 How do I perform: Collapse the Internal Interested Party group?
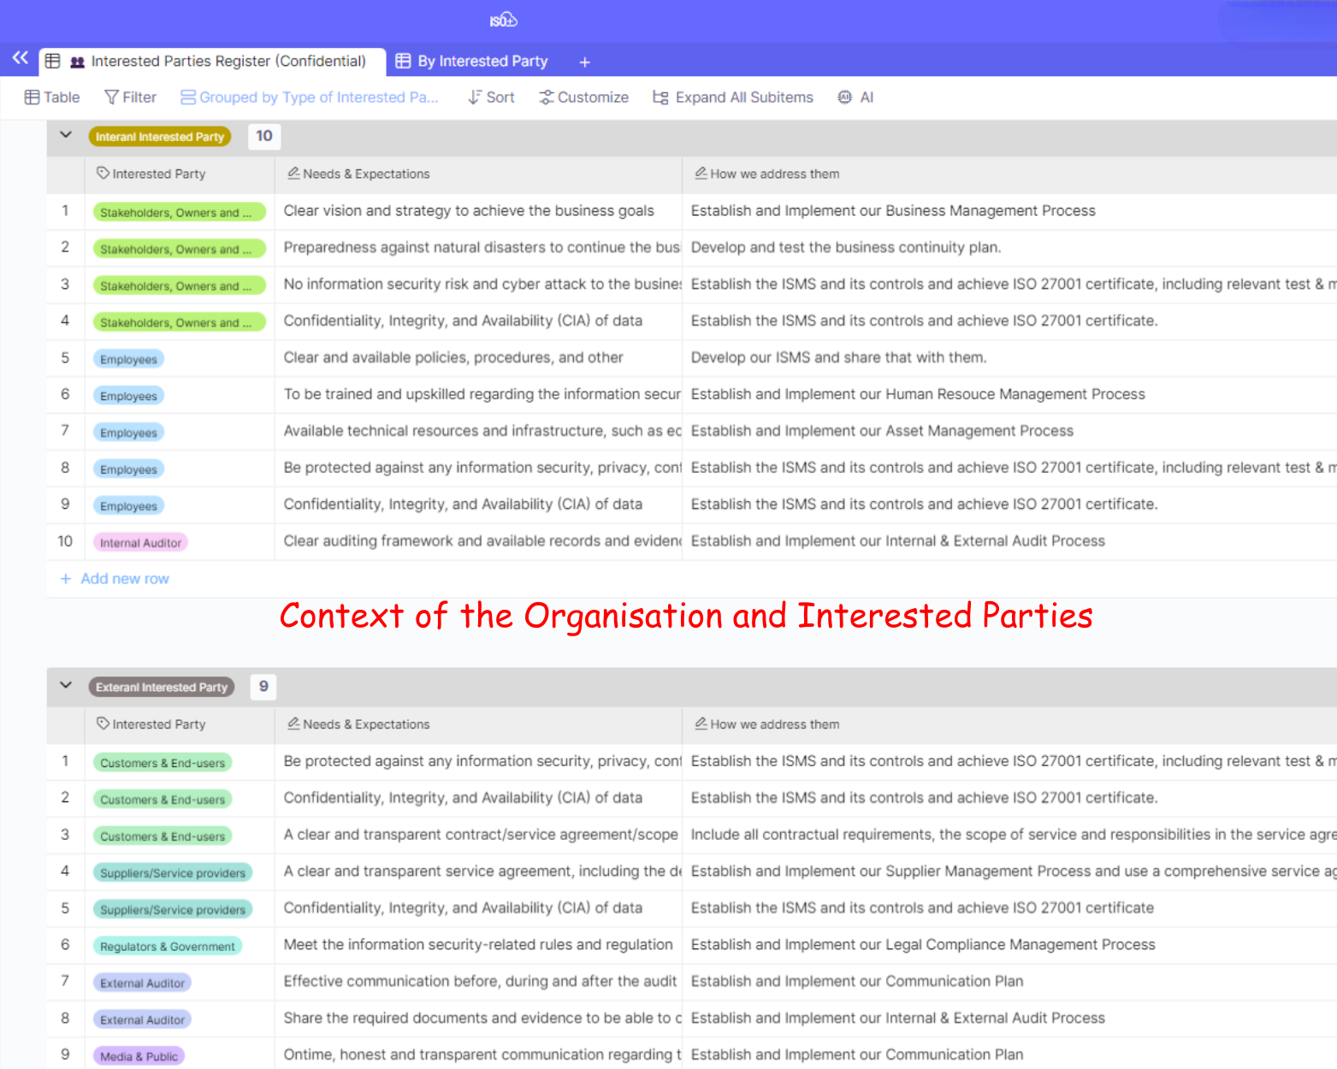point(66,135)
